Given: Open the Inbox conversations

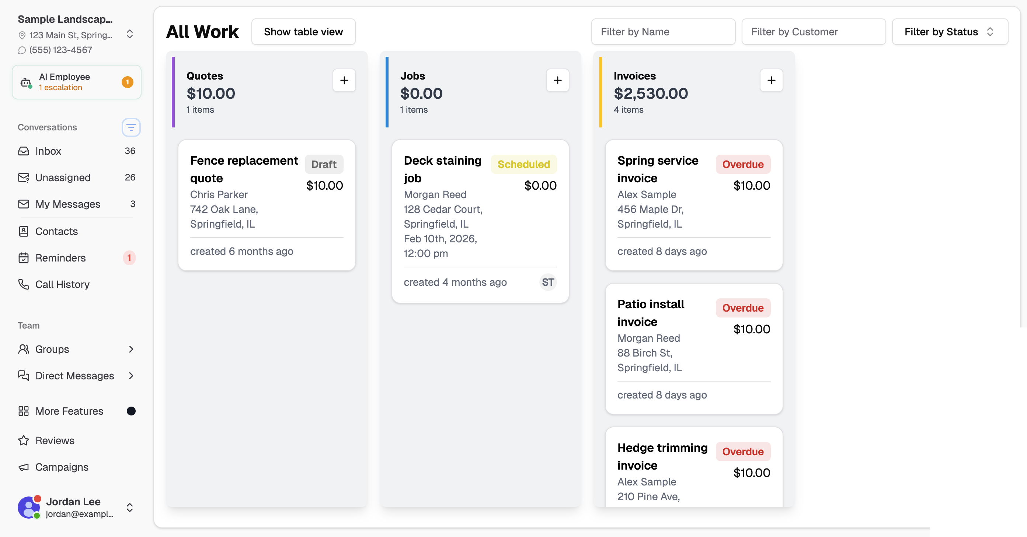Looking at the screenshot, I should coord(77,151).
